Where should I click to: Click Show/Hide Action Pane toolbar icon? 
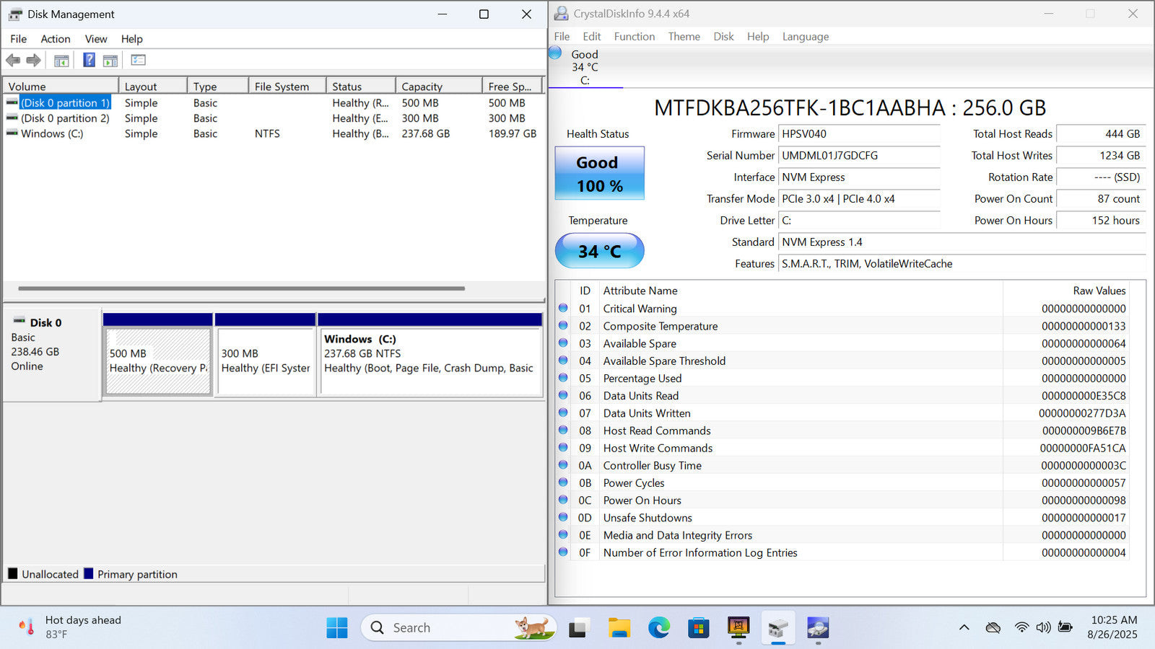coord(110,61)
